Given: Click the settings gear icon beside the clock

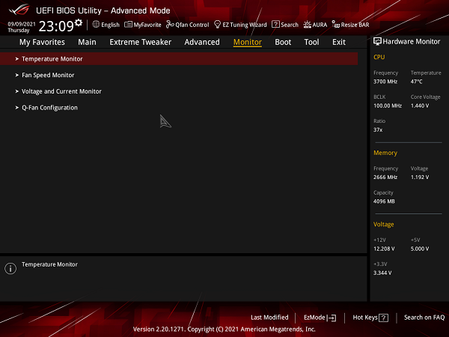Looking at the screenshot, I should [79, 24].
